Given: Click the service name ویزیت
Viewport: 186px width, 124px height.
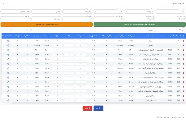Looking at the screenshot, I should pyautogui.click(x=151, y=41).
